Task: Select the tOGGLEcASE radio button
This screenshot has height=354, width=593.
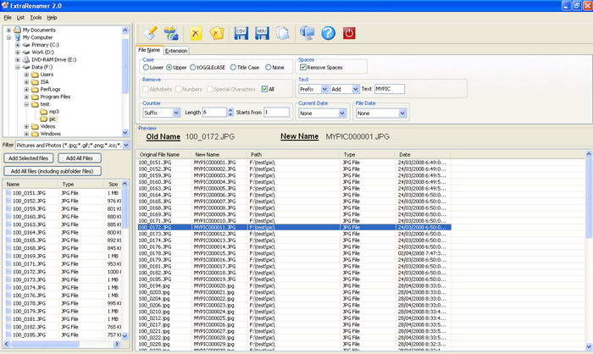Action: click(x=192, y=67)
